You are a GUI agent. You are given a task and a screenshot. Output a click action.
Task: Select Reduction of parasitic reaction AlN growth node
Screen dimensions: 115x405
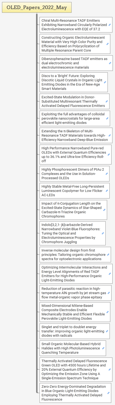coord(75,293)
